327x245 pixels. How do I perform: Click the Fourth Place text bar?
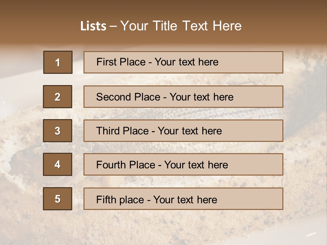tap(183, 165)
